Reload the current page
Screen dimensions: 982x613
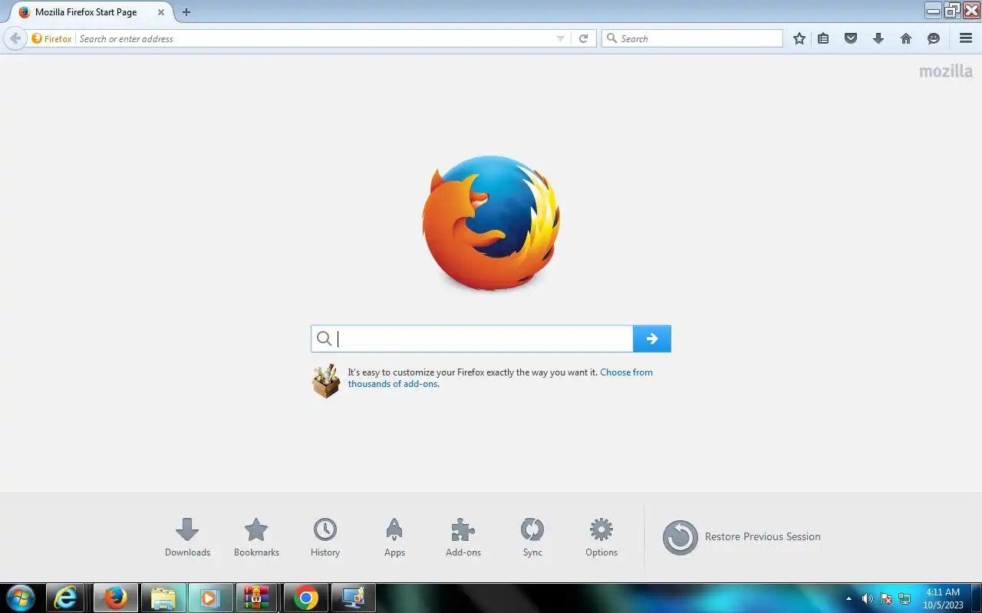pyautogui.click(x=583, y=38)
